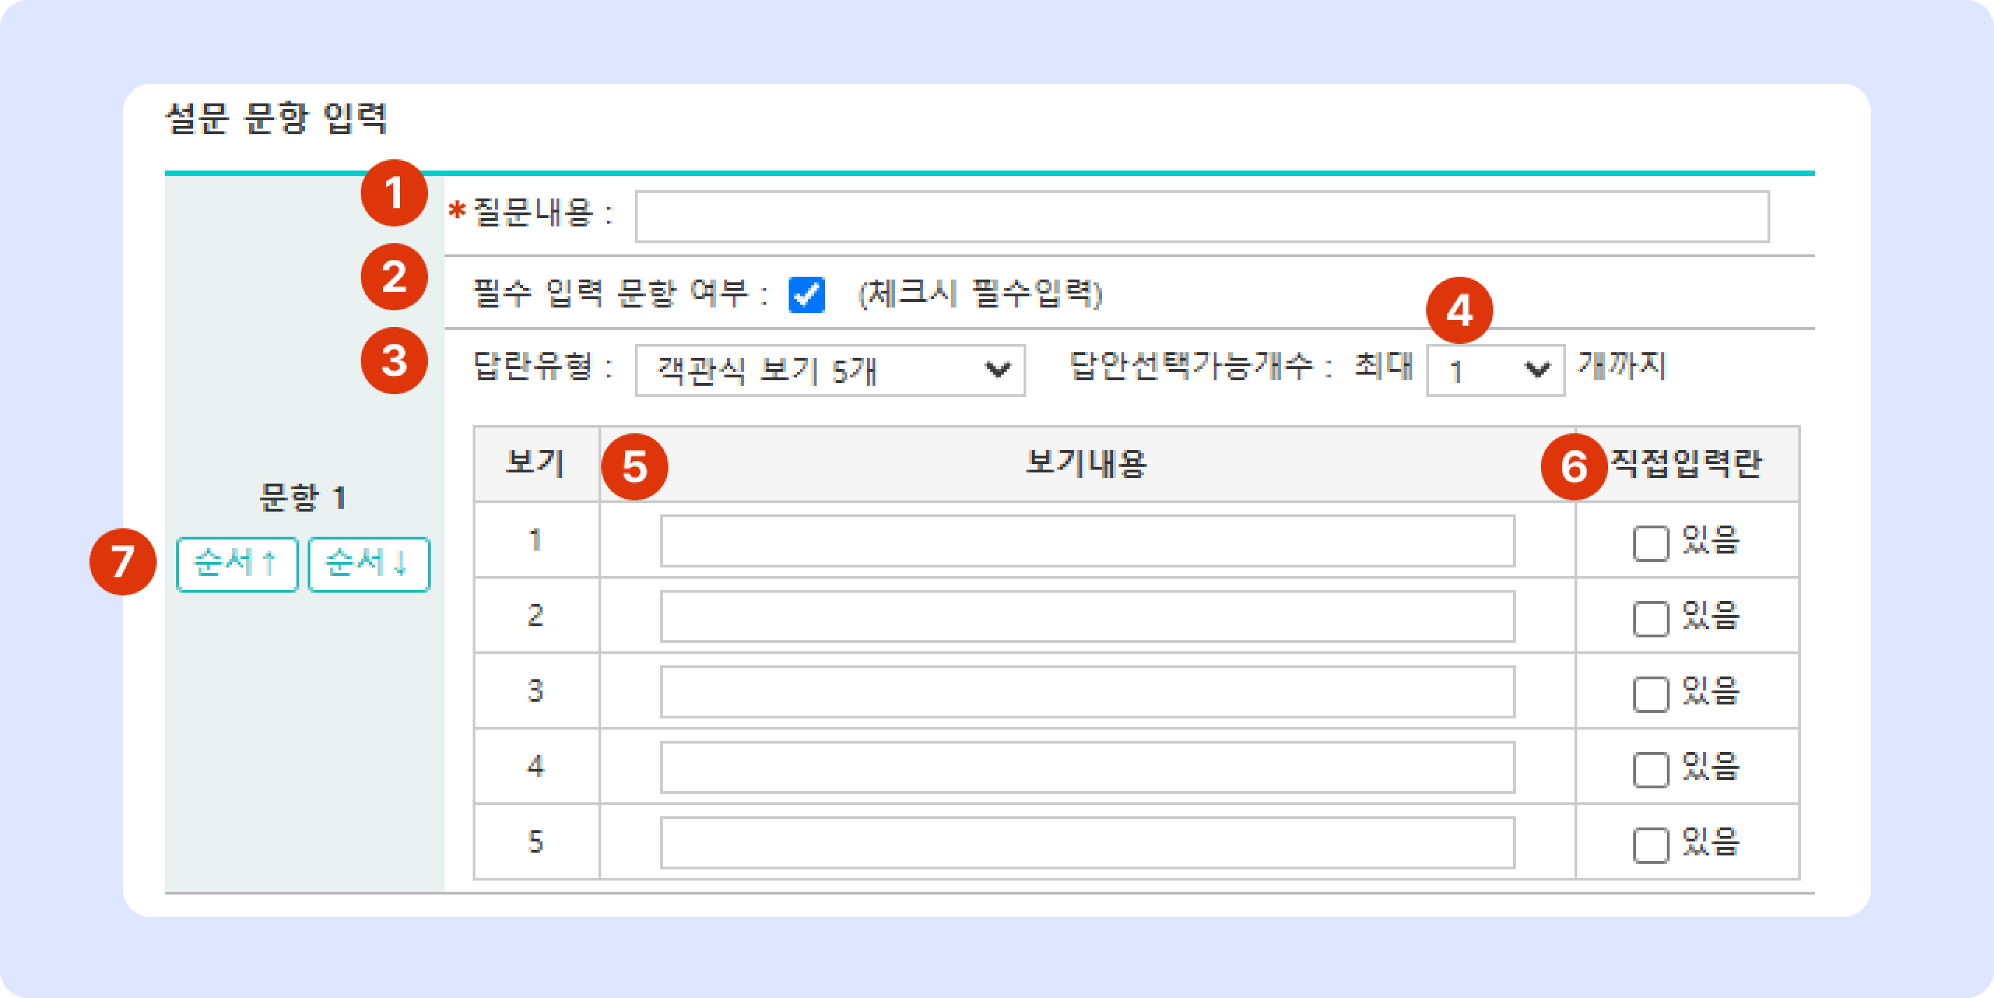Focus the 보기내용 input for option 1
The width and height of the screenshot is (1994, 998).
click(1086, 541)
